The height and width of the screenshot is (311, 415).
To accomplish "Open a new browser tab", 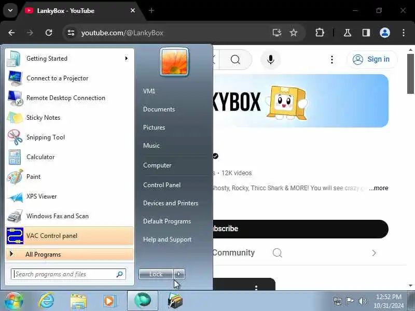I will click(151, 10).
